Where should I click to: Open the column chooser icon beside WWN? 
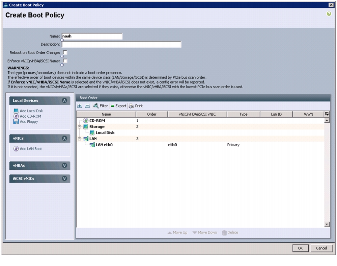[327, 114]
